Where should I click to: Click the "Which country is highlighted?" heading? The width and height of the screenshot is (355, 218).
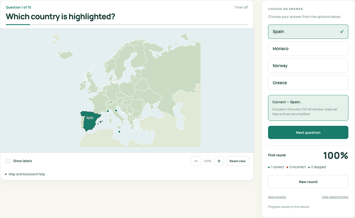(60, 17)
